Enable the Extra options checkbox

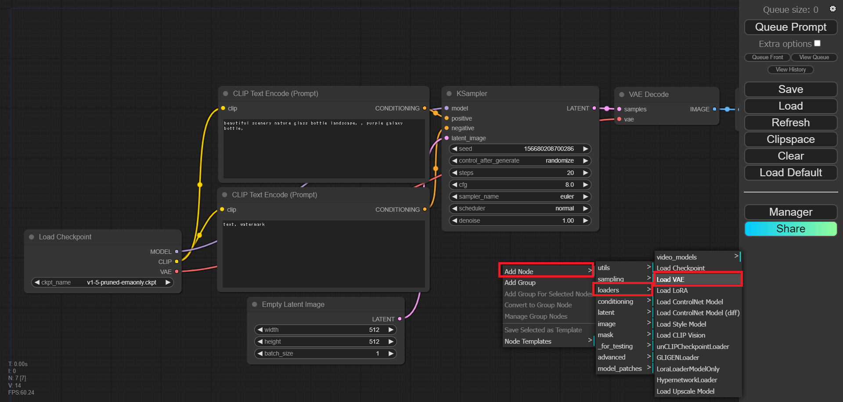pyautogui.click(x=817, y=43)
